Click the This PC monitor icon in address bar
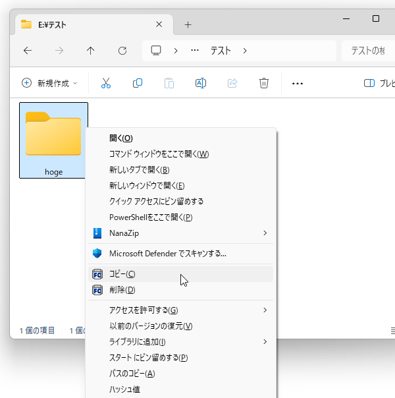The image size is (395, 398). tap(156, 51)
